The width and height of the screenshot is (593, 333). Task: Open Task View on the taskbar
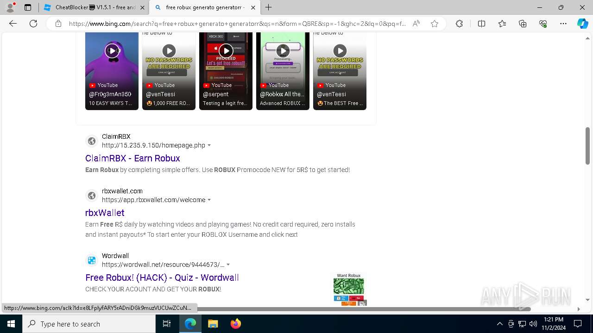tap(167, 324)
